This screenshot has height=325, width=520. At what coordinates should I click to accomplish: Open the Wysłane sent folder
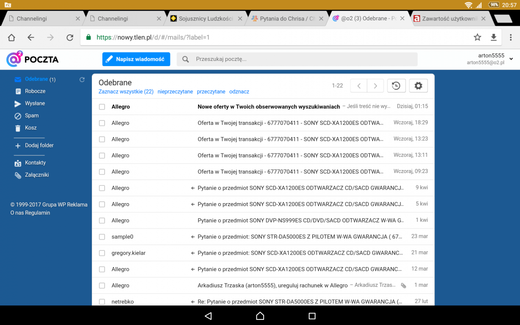pyautogui.click(x=35, y=103)
